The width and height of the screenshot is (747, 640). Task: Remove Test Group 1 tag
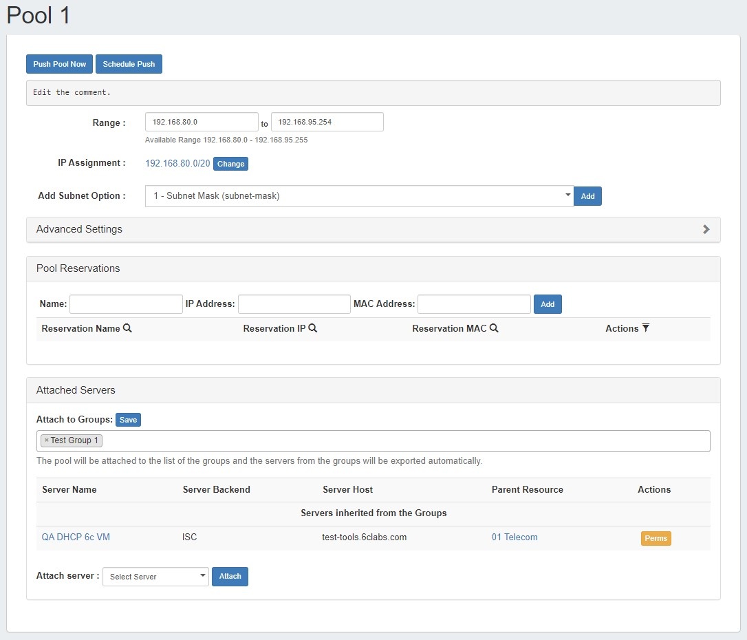pos(47,440)
